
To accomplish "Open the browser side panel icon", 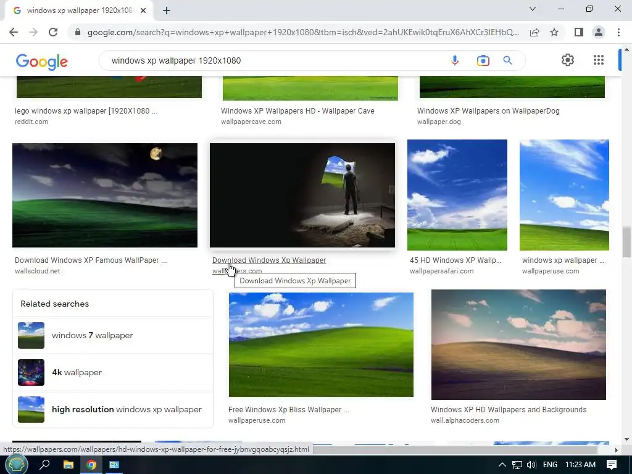I will [x=579, y=32].
